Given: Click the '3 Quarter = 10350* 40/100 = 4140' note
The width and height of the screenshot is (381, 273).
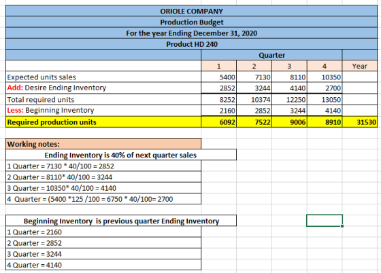Looking at the screenshot, I should click(x=103, y=188).
